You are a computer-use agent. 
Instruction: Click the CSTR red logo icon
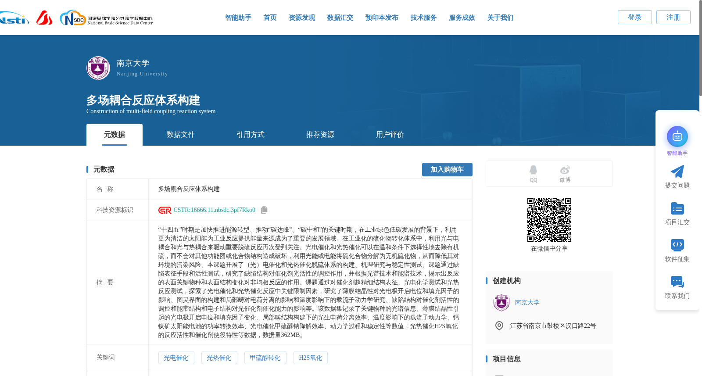click(x=165, y=210)
